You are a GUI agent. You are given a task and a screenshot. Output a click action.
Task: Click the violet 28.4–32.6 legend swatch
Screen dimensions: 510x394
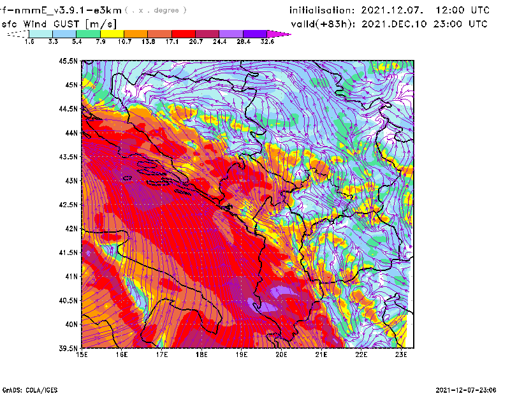pyautogui.click(x=255, y=34)
